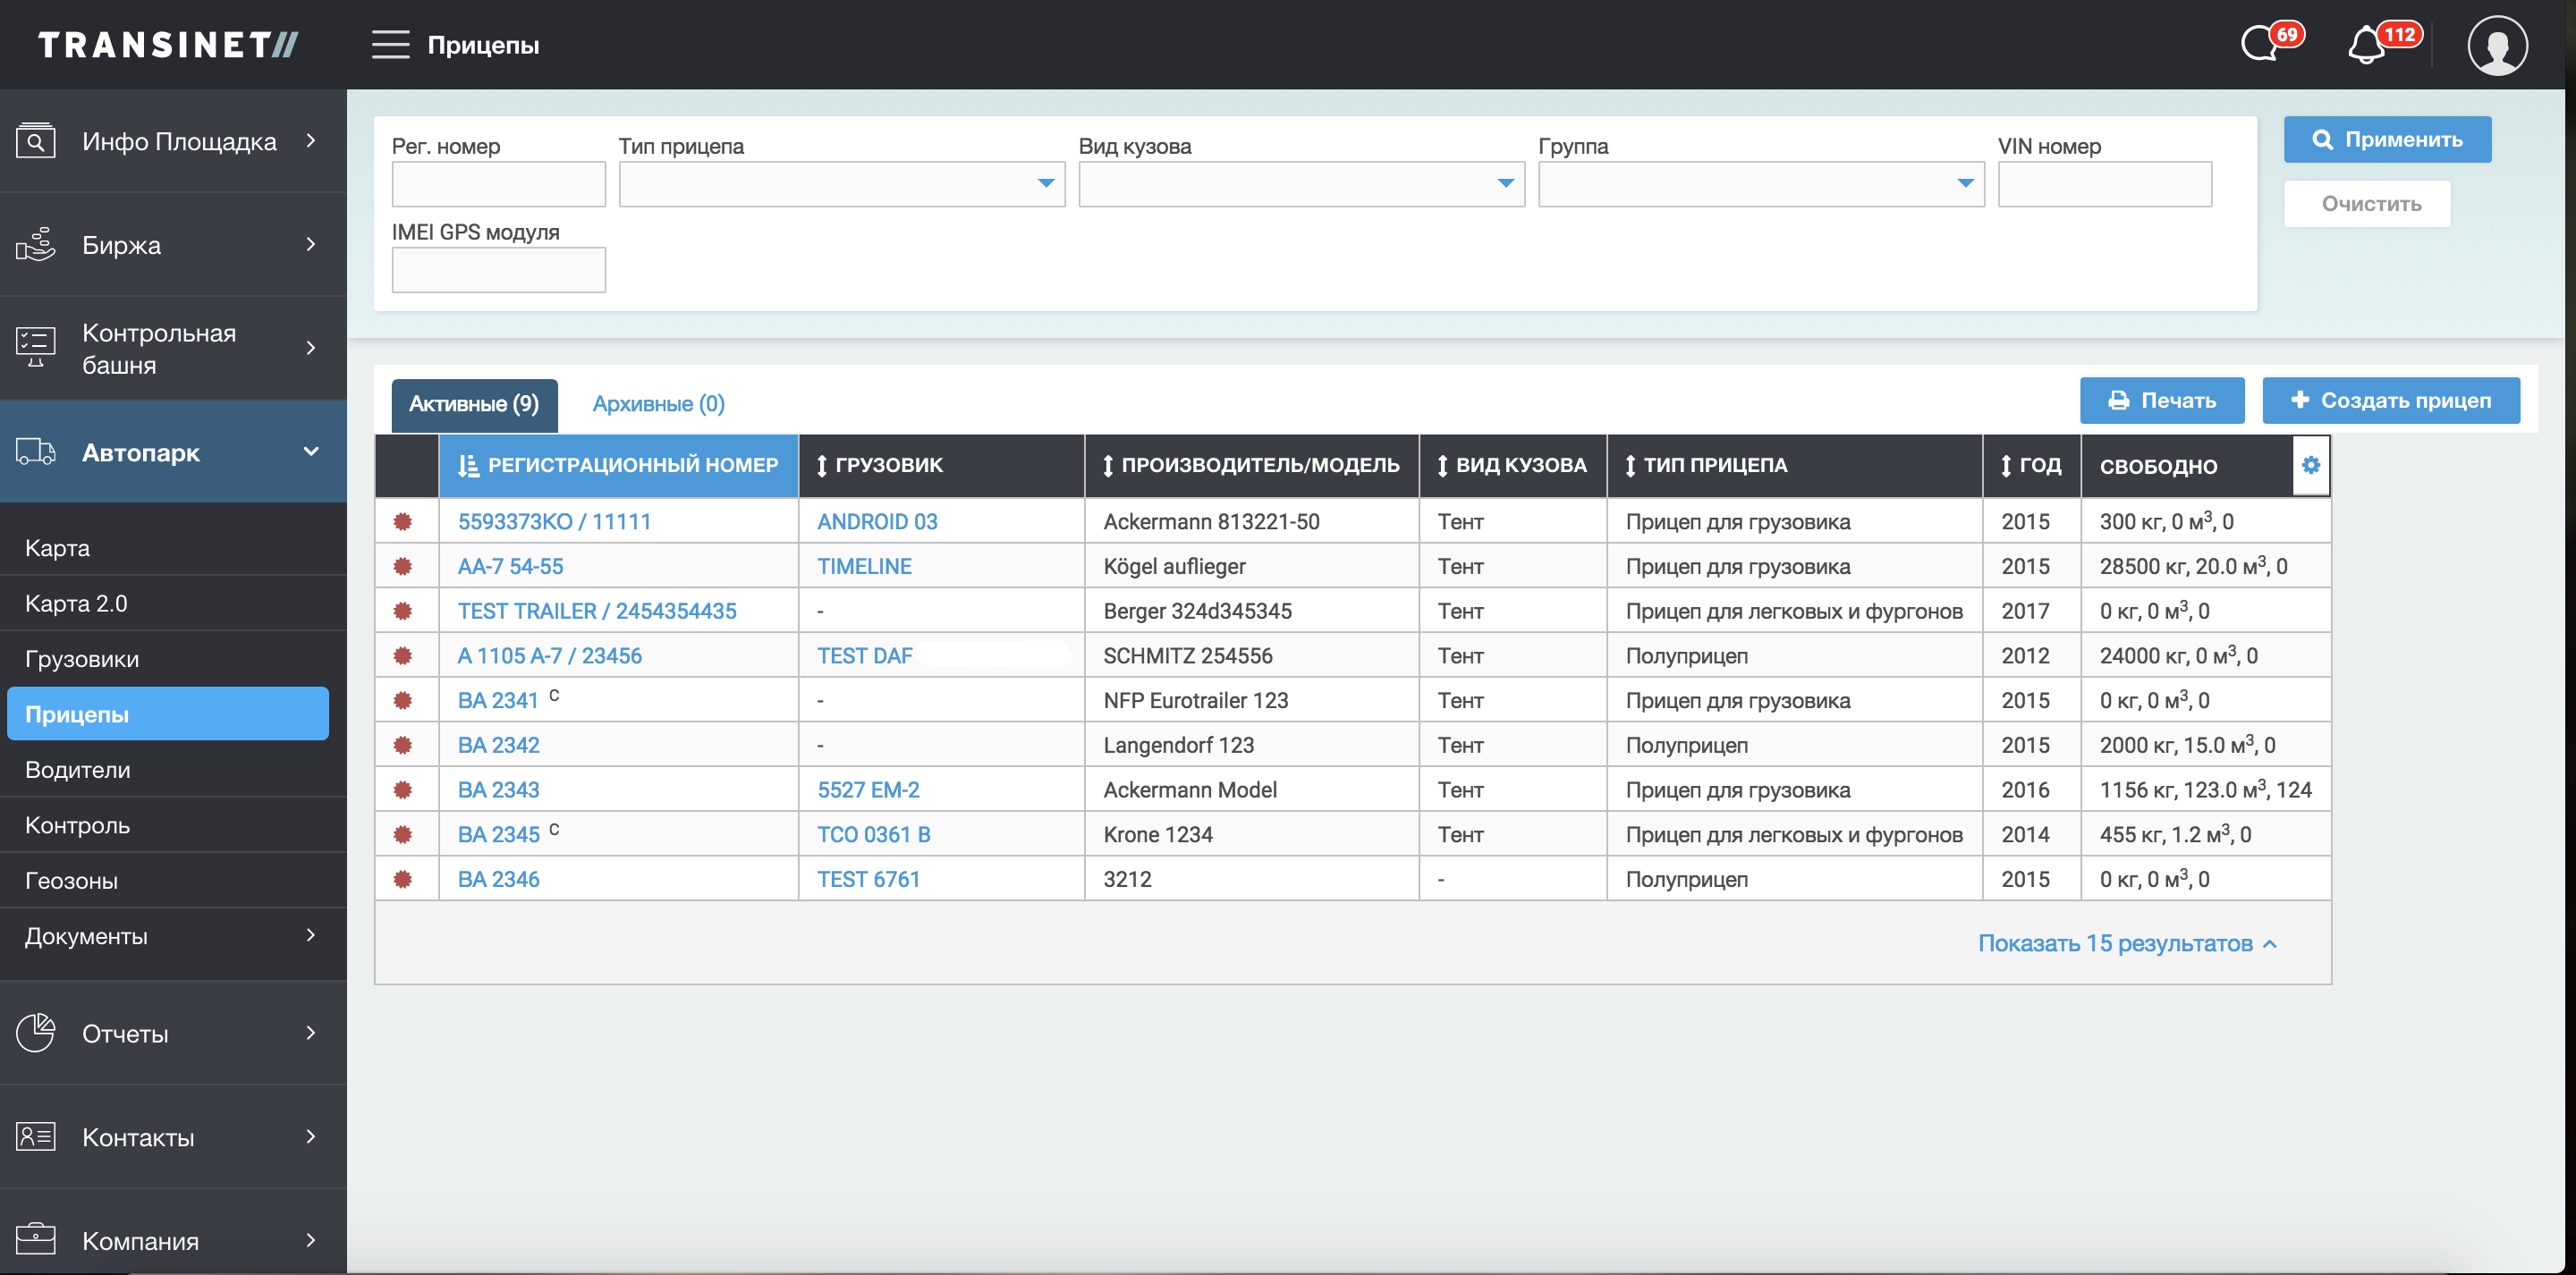2576x1275 pixels.
Task: Click status icon for AA-7 54-55 row
Action: [403, 566]
